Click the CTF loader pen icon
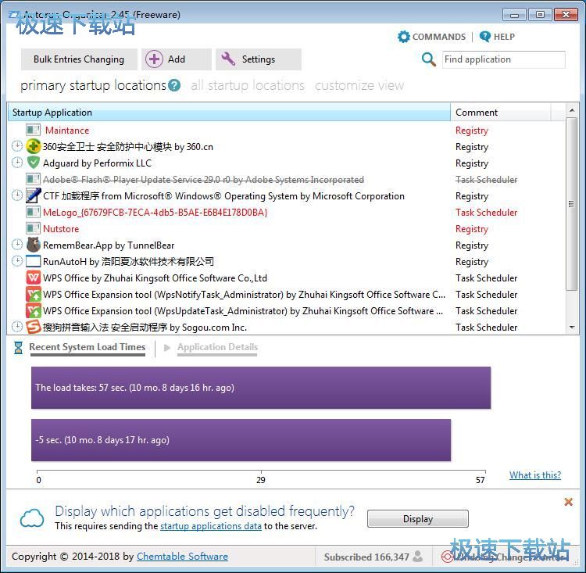The image size is (586, 573). point(34,195)
